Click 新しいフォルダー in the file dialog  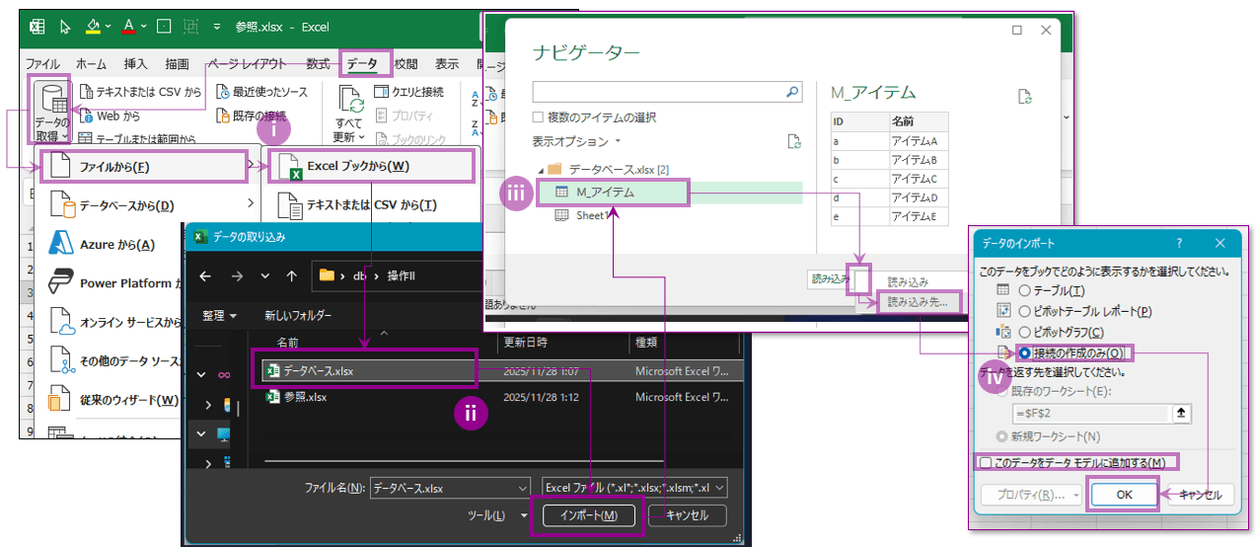click(298, 316)
